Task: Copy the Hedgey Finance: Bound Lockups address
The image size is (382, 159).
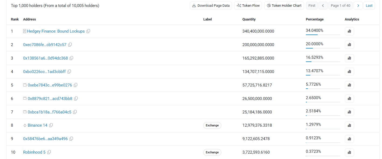Action: click(x=88, y=31)
